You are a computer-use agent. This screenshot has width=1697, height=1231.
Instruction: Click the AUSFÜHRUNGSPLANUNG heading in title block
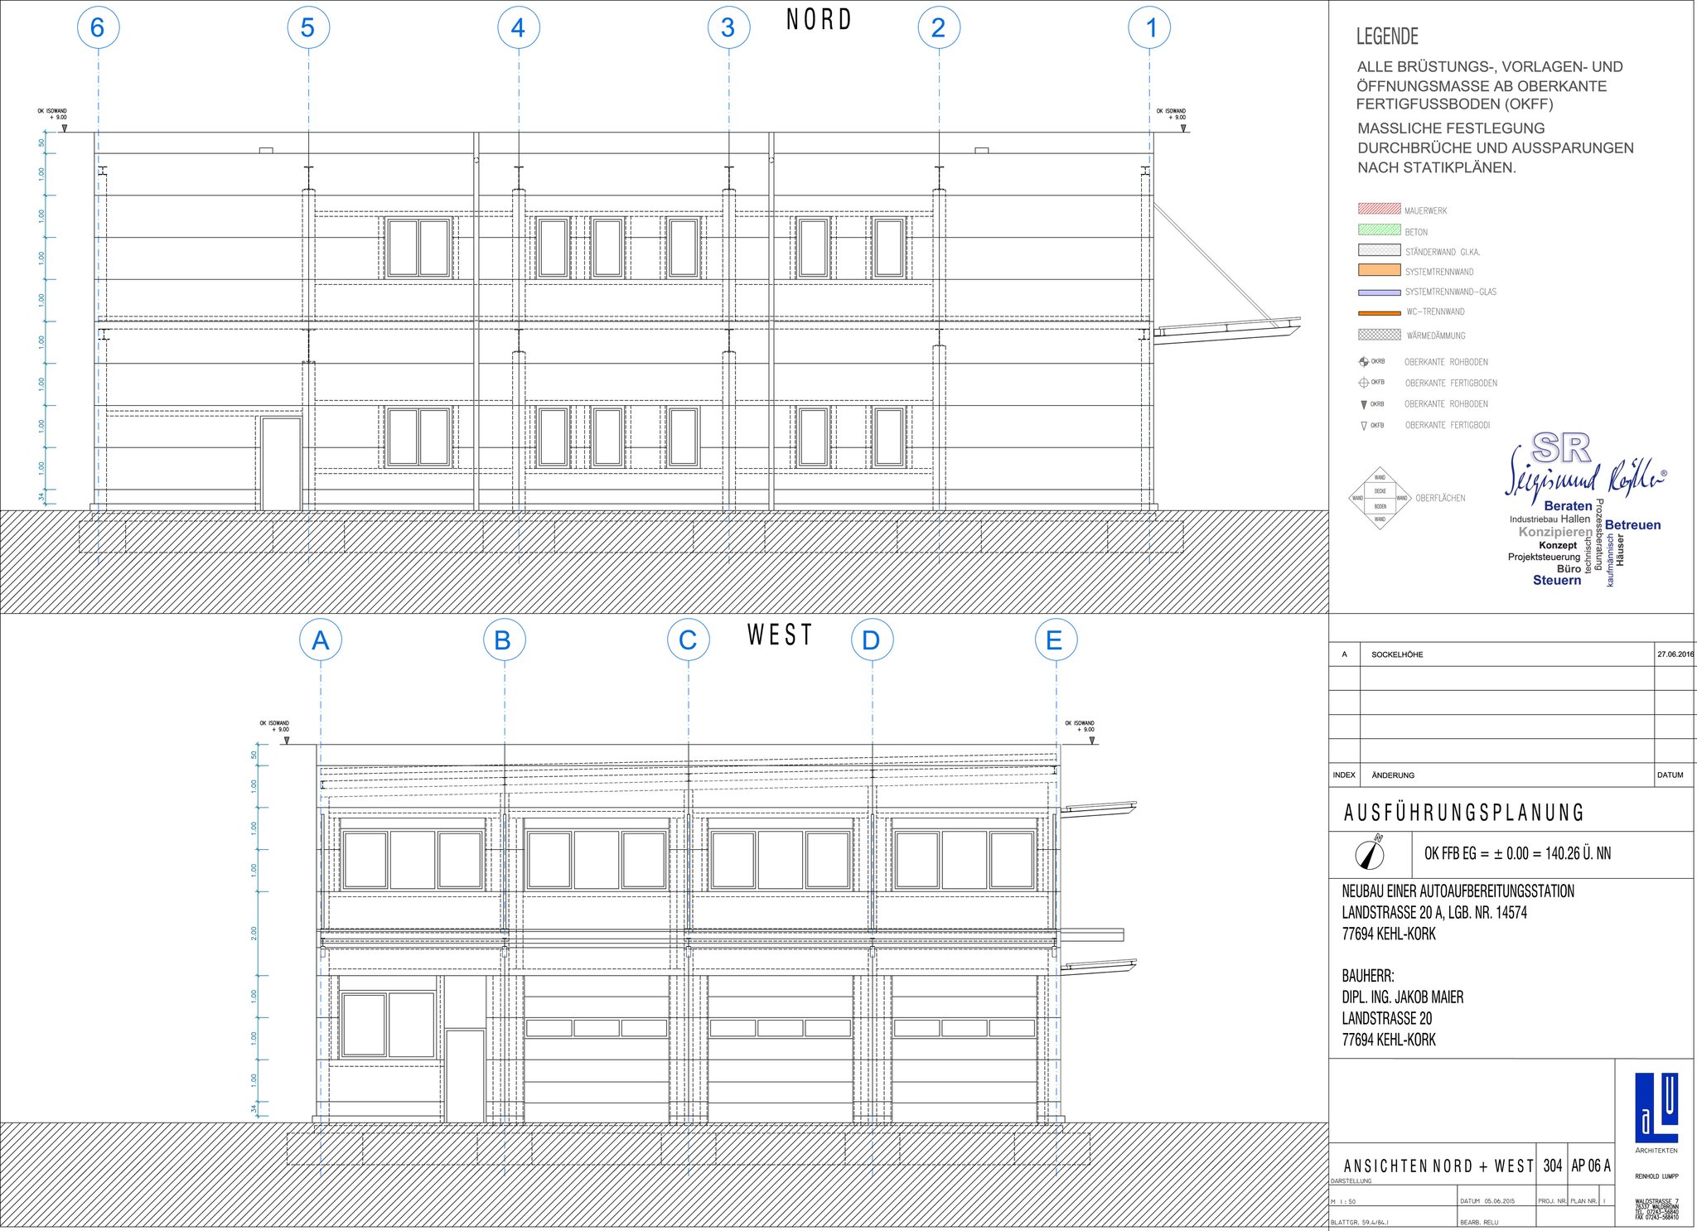pos(1463,813)
